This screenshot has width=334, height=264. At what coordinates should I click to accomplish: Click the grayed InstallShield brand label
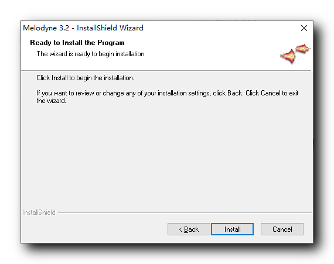39,212
